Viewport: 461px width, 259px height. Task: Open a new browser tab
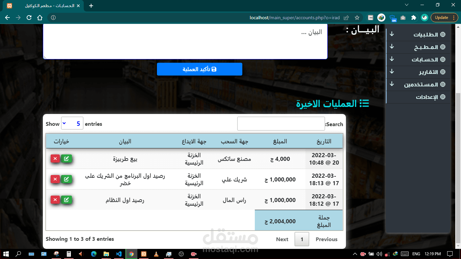91,6
